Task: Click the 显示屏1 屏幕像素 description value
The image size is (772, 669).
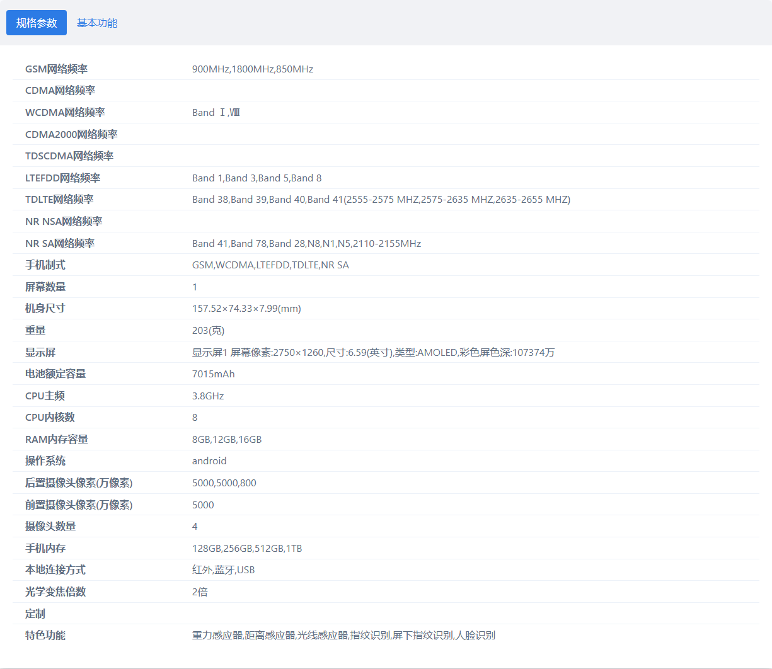Action: [x=374, y=352]
